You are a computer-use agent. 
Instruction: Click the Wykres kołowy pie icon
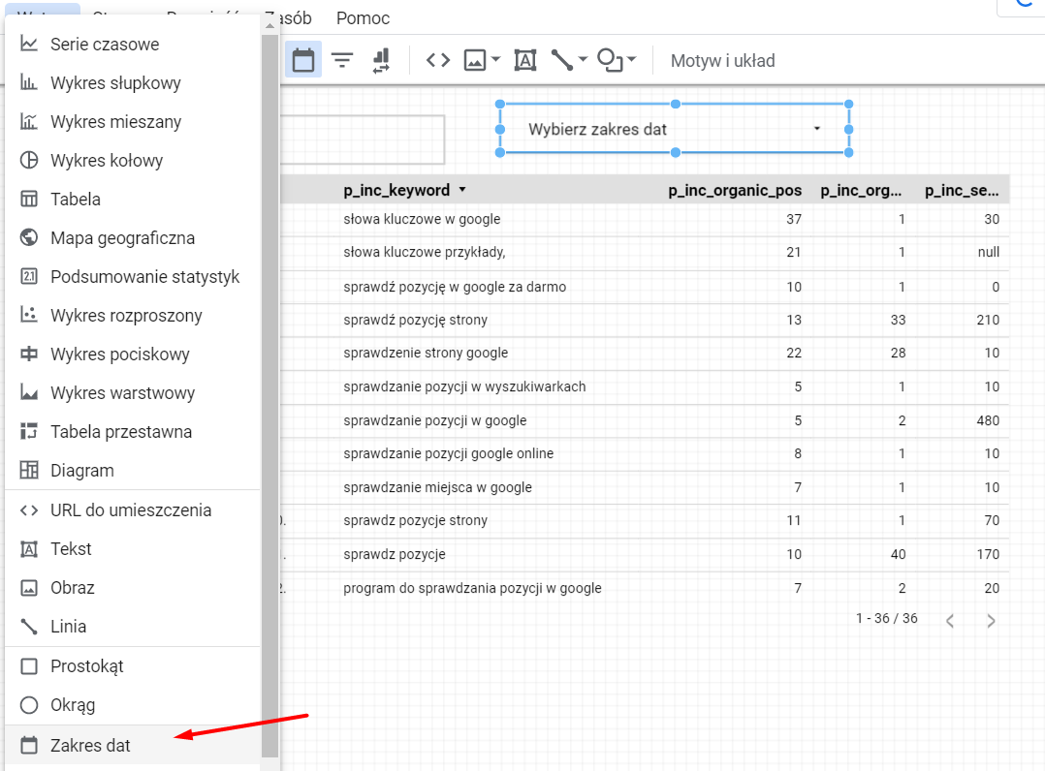(x=29, y=161)
